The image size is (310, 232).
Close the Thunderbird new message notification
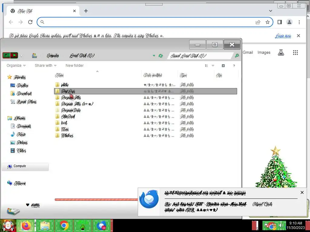pos(302,192)
